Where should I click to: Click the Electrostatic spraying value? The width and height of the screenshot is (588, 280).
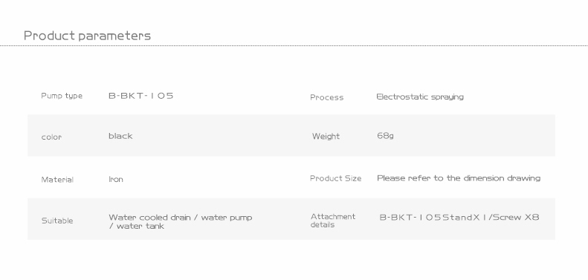[420, 97]
